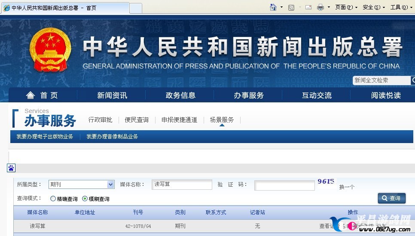Click the search magnifier beside 新闻全文检索
Image resolution: width=415 pixels, height=236 pixels.
[413, 80]
